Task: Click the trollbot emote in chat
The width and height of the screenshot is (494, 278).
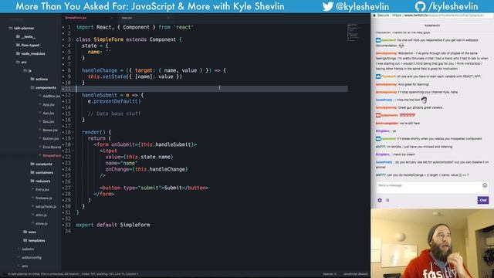Action: tap(424, 100)
